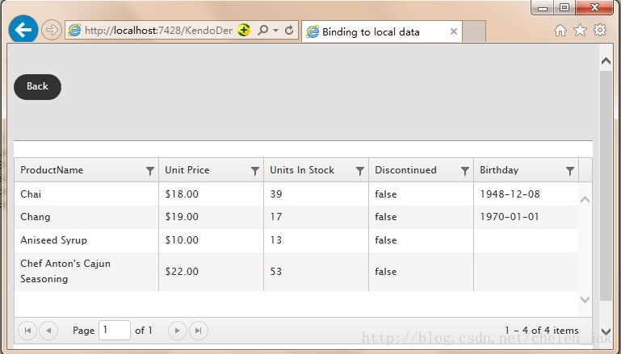Go to the last grid page
This screenshot has width=621, height=354.
pyautogui.click(x=199, y=331)
